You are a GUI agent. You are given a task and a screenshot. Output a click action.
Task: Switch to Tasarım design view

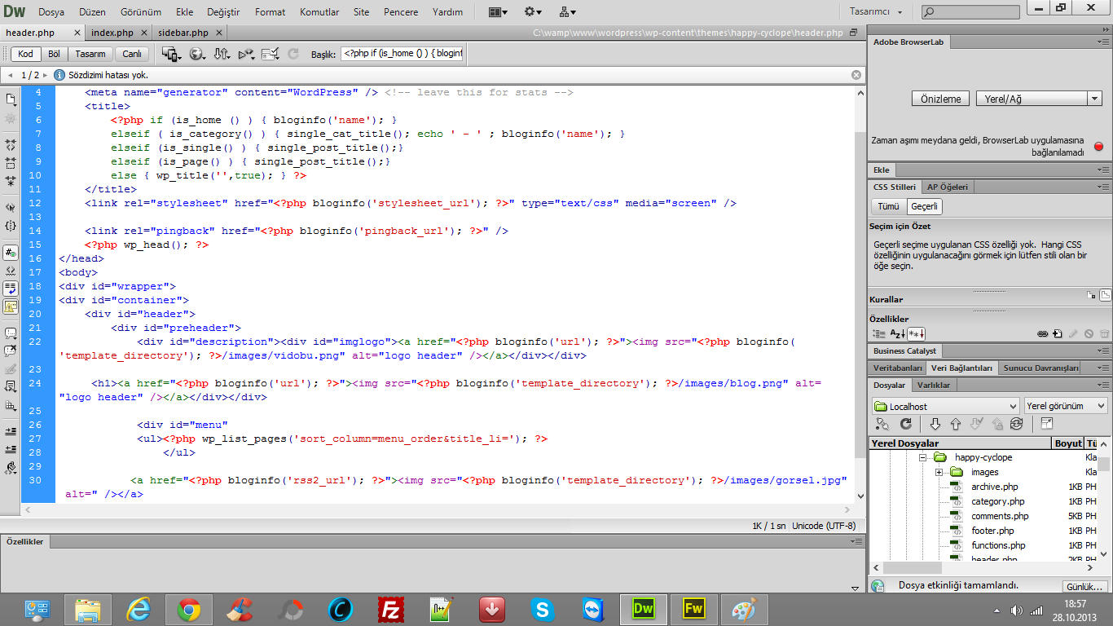(x=90, y=54)
